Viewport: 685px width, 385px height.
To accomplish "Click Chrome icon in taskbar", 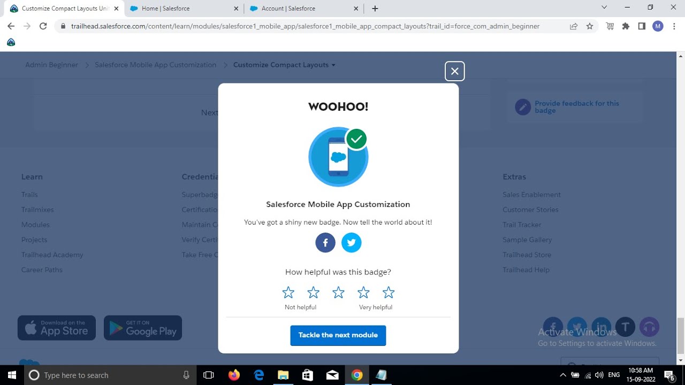I will point(357,375).
